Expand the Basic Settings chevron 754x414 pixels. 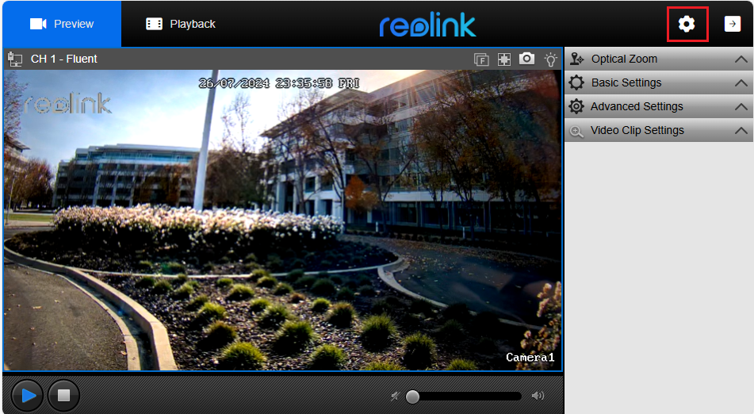pos(741,83)
